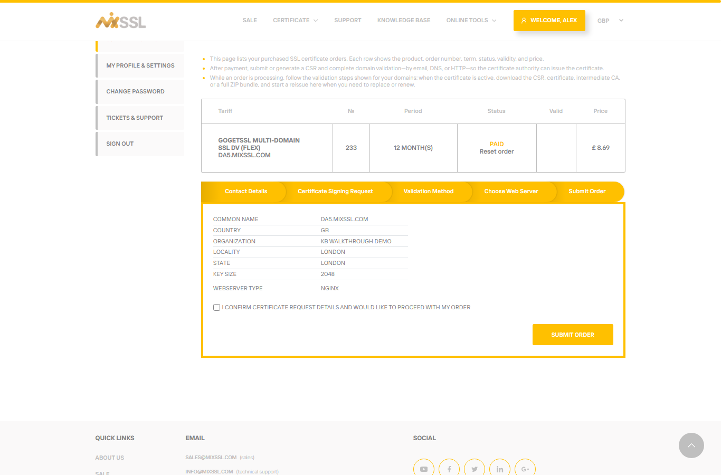721x475 pixels.
Task: Click the Status column header
Action: [497, 111]
